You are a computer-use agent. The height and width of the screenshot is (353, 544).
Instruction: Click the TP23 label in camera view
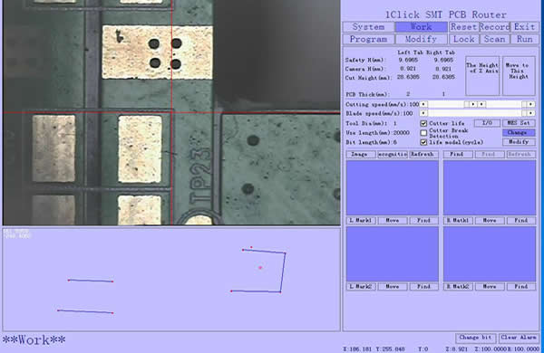200,176
